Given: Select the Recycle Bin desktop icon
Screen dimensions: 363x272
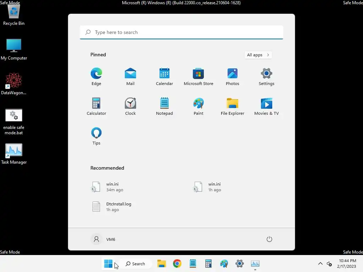Looking at the screenshot, I should tap(14, 15).
